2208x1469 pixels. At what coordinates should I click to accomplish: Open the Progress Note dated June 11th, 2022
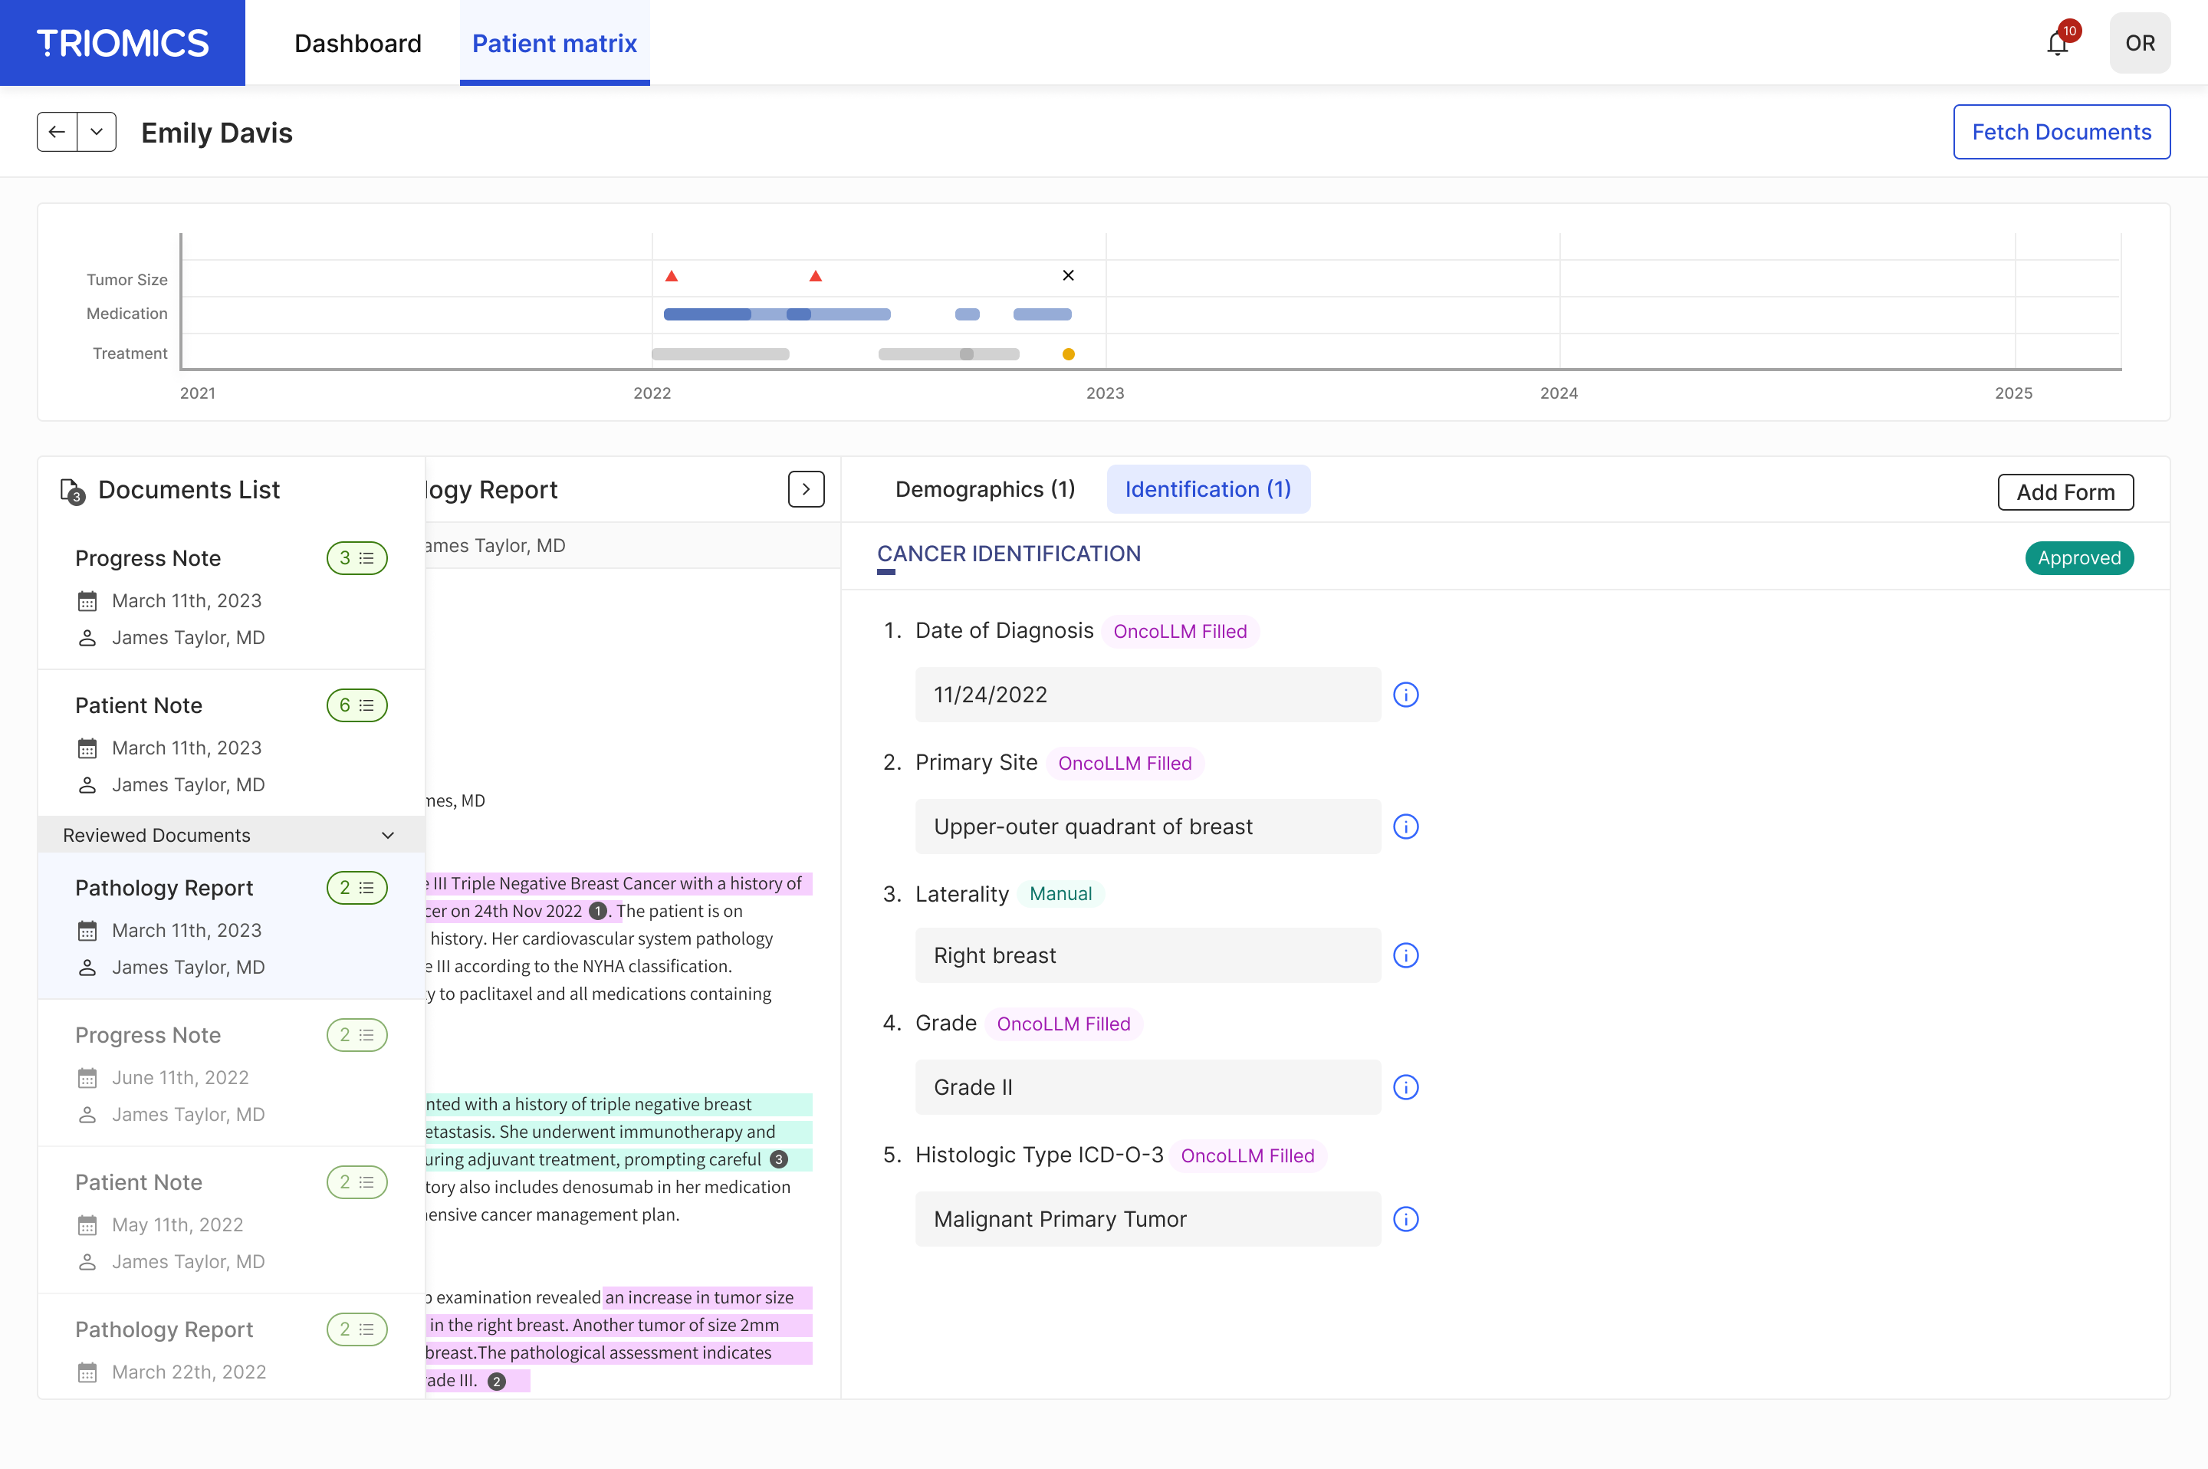[232, 1073]
